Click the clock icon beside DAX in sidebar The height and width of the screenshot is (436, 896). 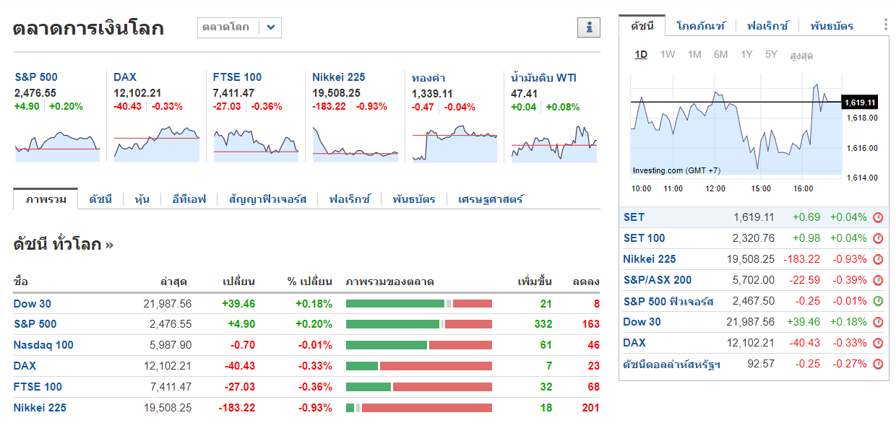tap(878, 343)
